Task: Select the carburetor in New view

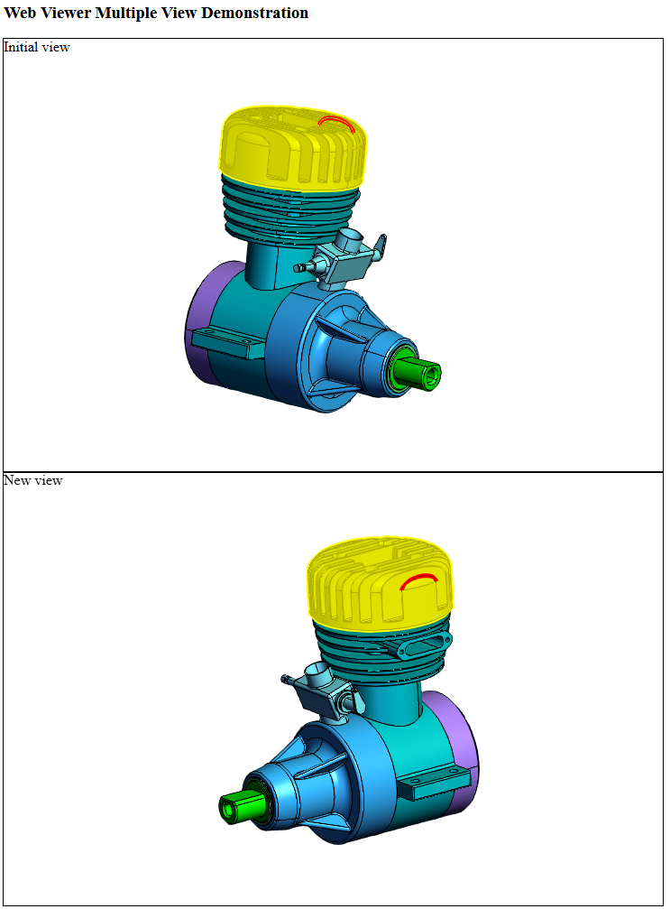Action: point(323,691)
